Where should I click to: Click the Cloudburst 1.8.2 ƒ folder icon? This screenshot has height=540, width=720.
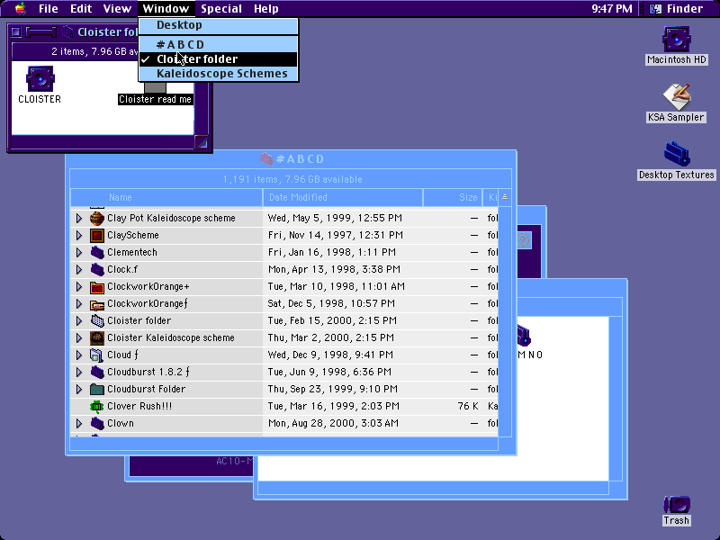point(97,372)
